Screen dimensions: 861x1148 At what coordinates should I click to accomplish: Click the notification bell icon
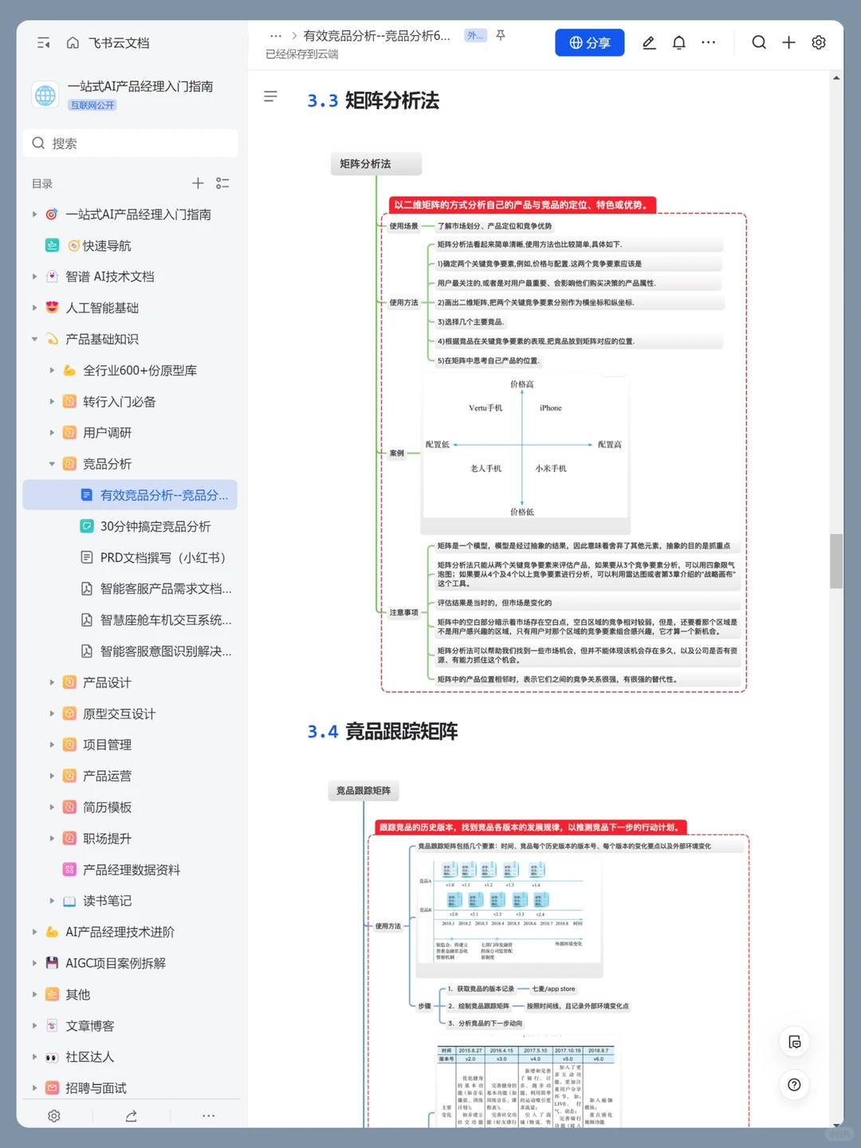pos(678,43)
